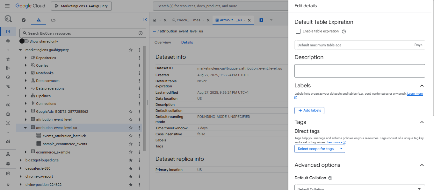Open the settings gear in the left navigation
The image size is (434, 190).
point(8,164)
